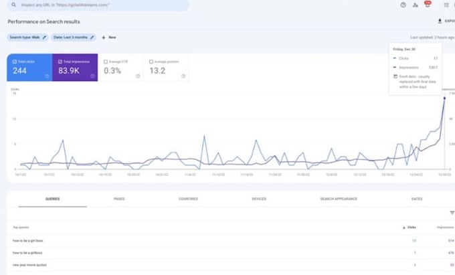Open the table filter funnel icon
455x275 pixels.
click(x=452, y=213)
